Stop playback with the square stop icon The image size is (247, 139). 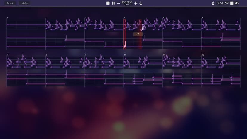108,3
